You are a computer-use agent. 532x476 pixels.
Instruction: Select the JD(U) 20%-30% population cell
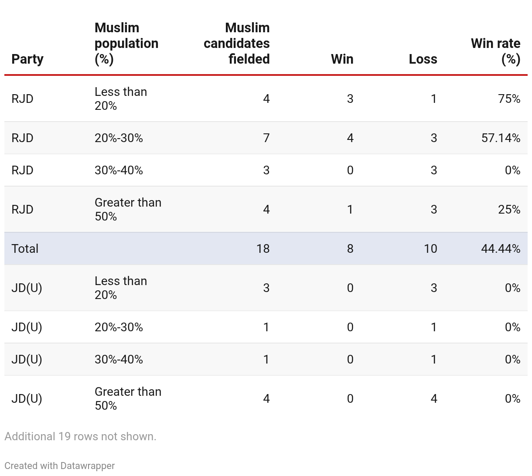coord(119,327)
